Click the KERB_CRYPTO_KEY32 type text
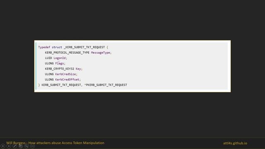 [x=60, y=69]
